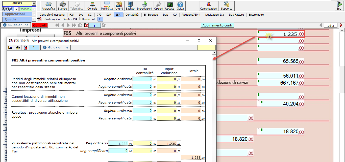Screen dimensions: 345x162
Task: Open the Dati Fatture tab
Action: pyautogui.click(x=237, y=15)
